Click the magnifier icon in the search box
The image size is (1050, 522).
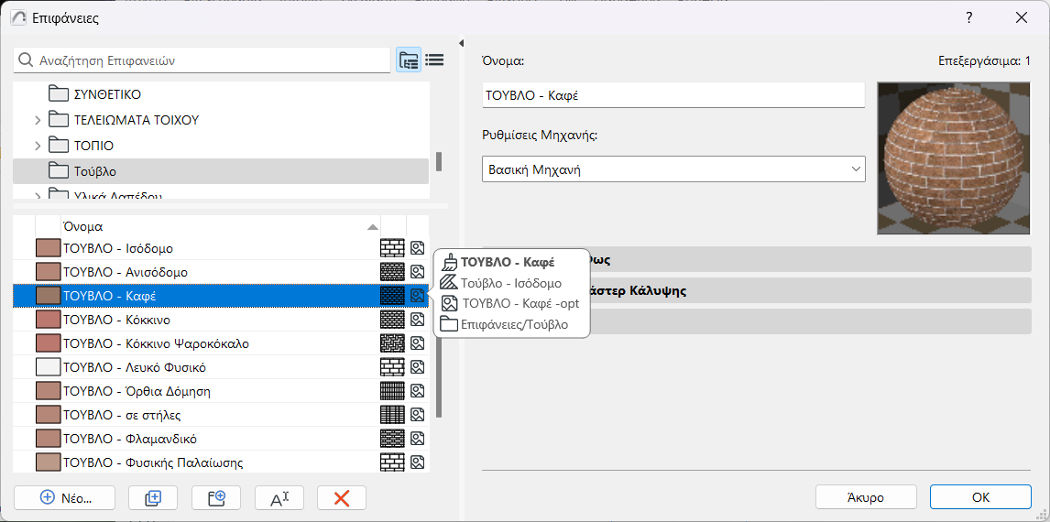[27, 60]
